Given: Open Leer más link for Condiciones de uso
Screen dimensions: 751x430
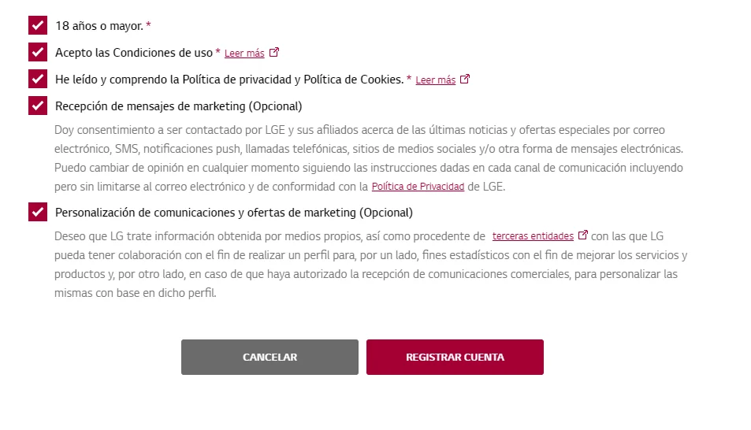Looking at the screenshot, I should [244, 53].
